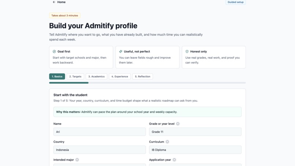Click the Goal first card title
This screenshot has height=166, width=295.
click(x=64, y=52)
